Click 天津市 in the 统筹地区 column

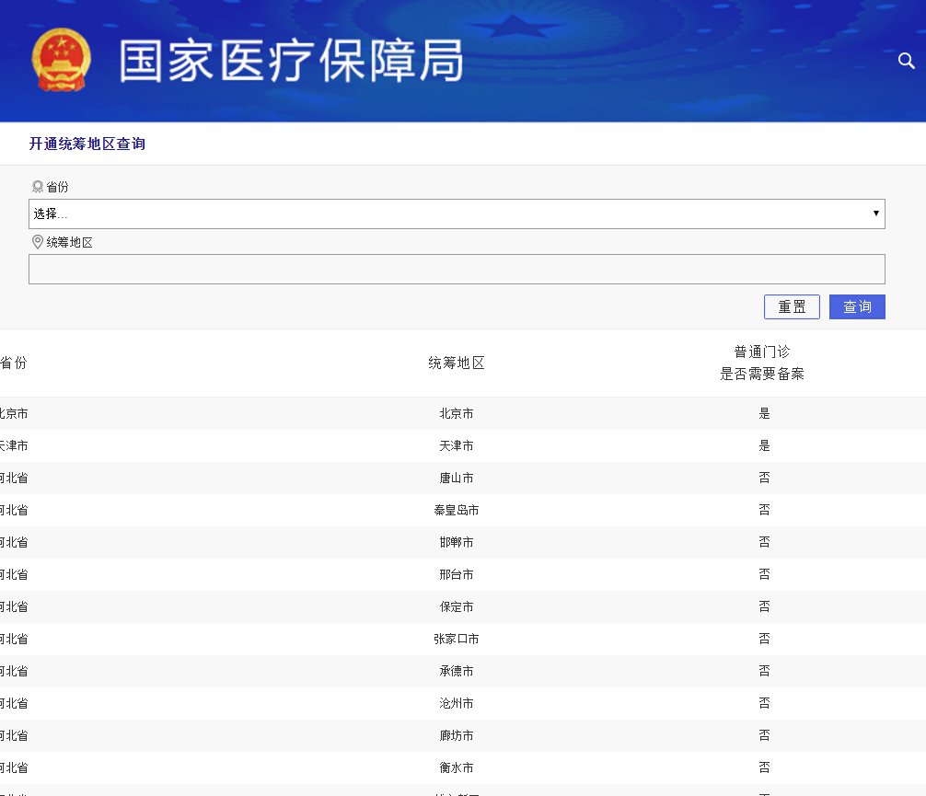[x=456, y=445]
